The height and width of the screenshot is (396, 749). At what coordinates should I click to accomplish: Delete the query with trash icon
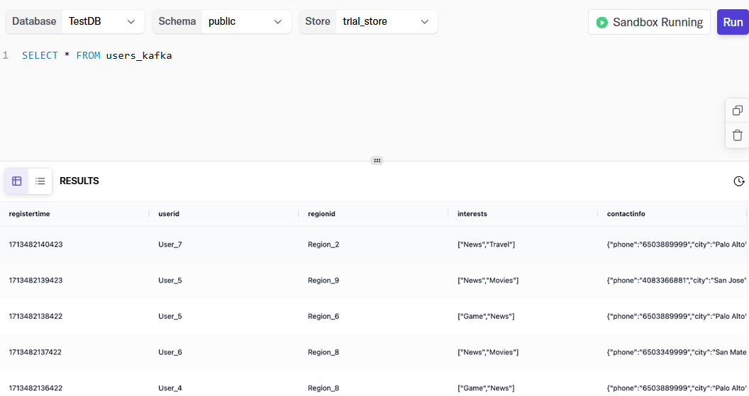(x=738, y=135)
